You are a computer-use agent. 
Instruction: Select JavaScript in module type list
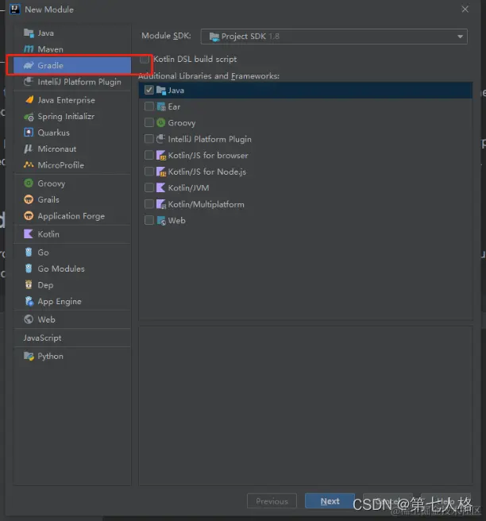tap(42, 338)
